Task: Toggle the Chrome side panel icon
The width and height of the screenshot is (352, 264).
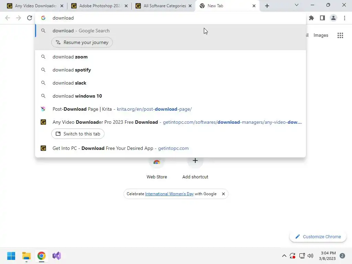Action: click(x=322, y=18)
